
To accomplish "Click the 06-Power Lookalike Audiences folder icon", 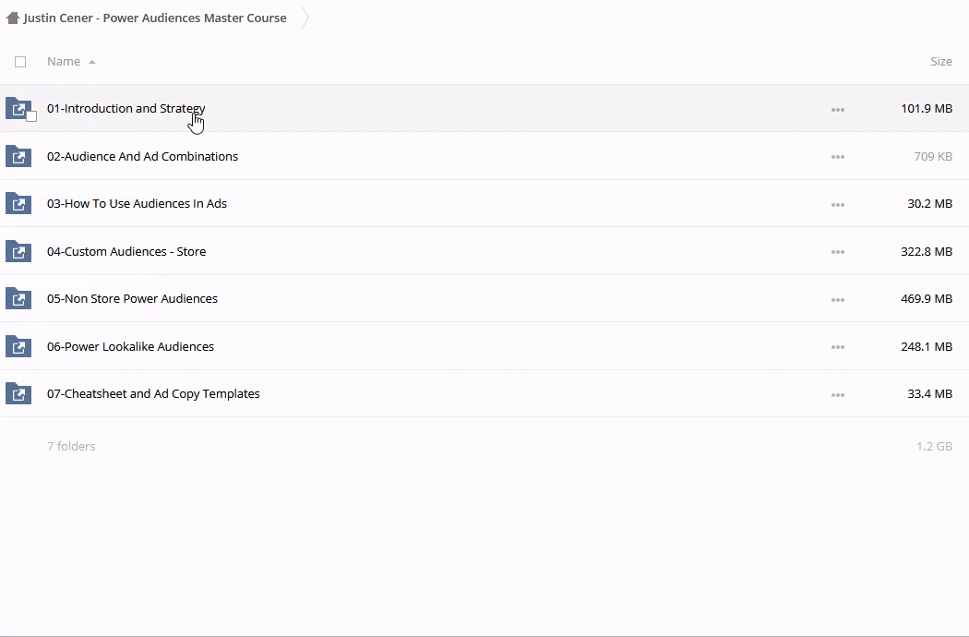I will click(18, 346).
